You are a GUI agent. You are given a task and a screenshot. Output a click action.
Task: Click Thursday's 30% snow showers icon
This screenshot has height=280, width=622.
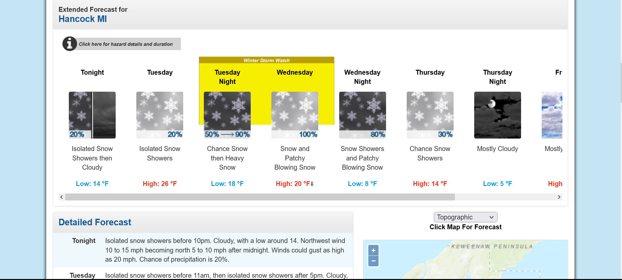(x=430, y=115)
